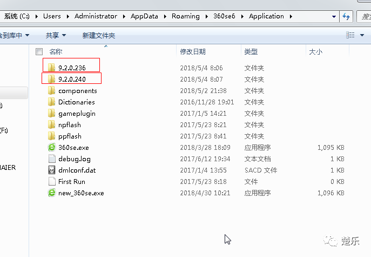This screenshot has height=257, width=371.
Task: Select the First Run file name
Action: (x=72, y=182)
